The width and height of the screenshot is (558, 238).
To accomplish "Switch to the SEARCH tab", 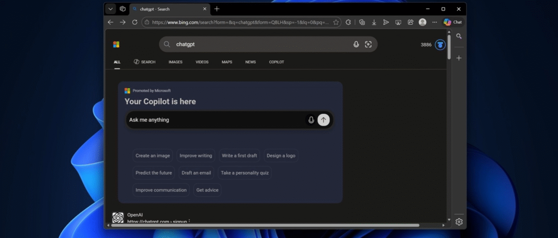I will point(145,62).
